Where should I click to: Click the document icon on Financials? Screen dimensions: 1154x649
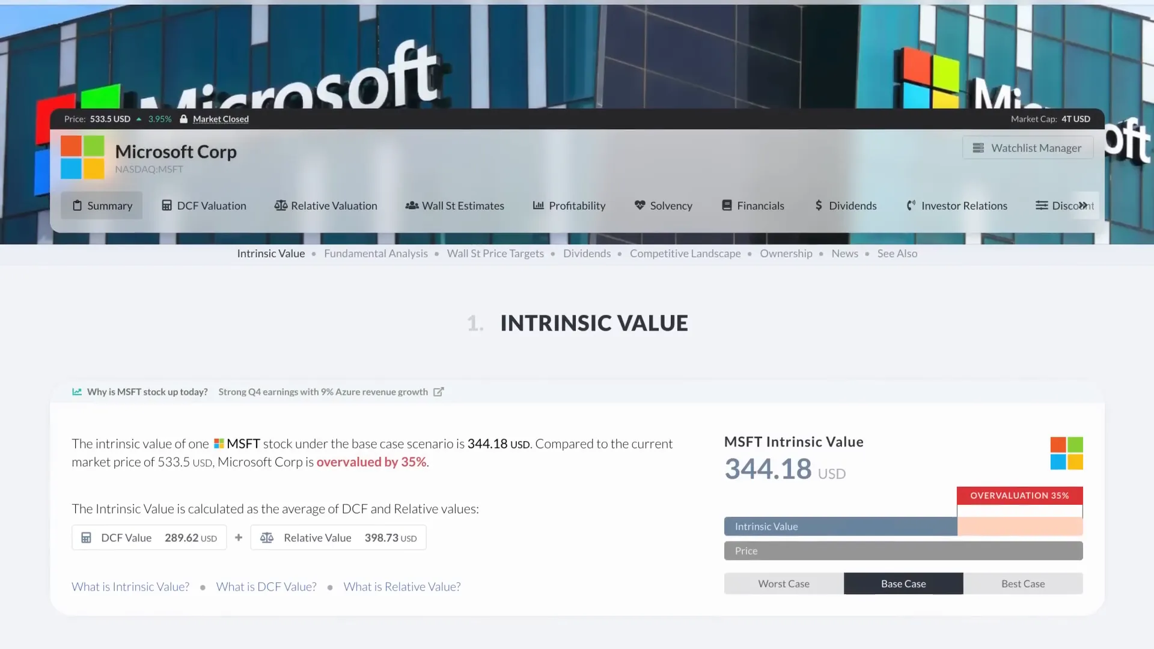coord(727,206)
